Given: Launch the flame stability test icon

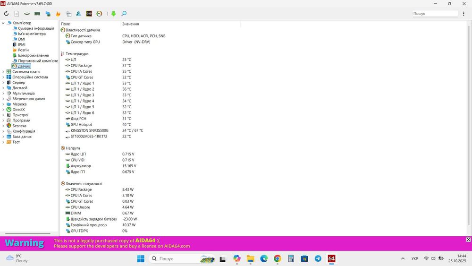Looking at the screenshot, I should point(58,14).
